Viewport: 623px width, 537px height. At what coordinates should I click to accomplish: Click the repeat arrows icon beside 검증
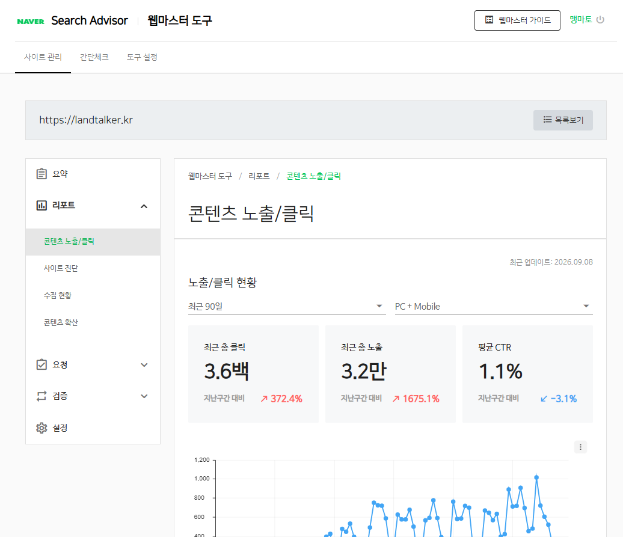point(41,396)
